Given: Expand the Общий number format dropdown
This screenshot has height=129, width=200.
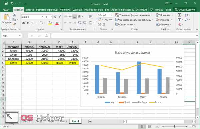Looking at the screenshot, I should click(x=111, y=15).
